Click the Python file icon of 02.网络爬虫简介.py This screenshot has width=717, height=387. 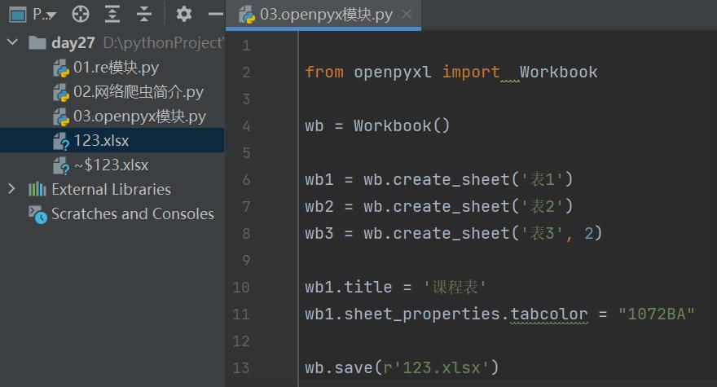[61, 92]
